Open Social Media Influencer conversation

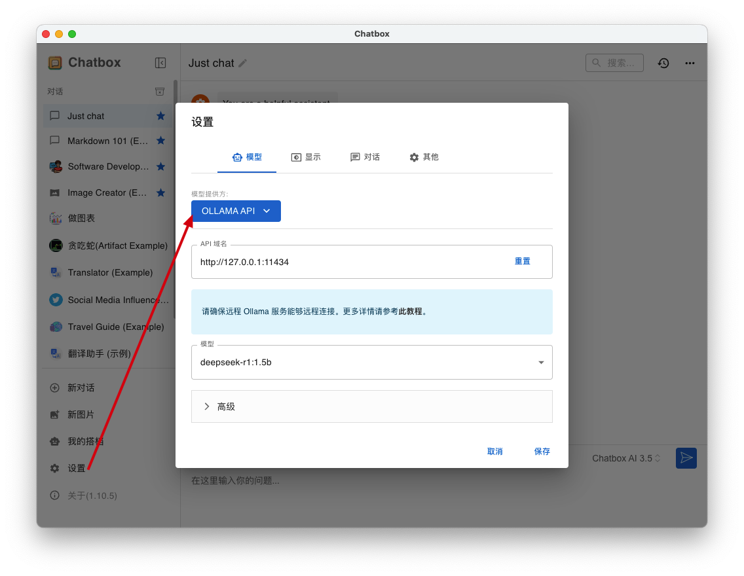pos(107,300)
